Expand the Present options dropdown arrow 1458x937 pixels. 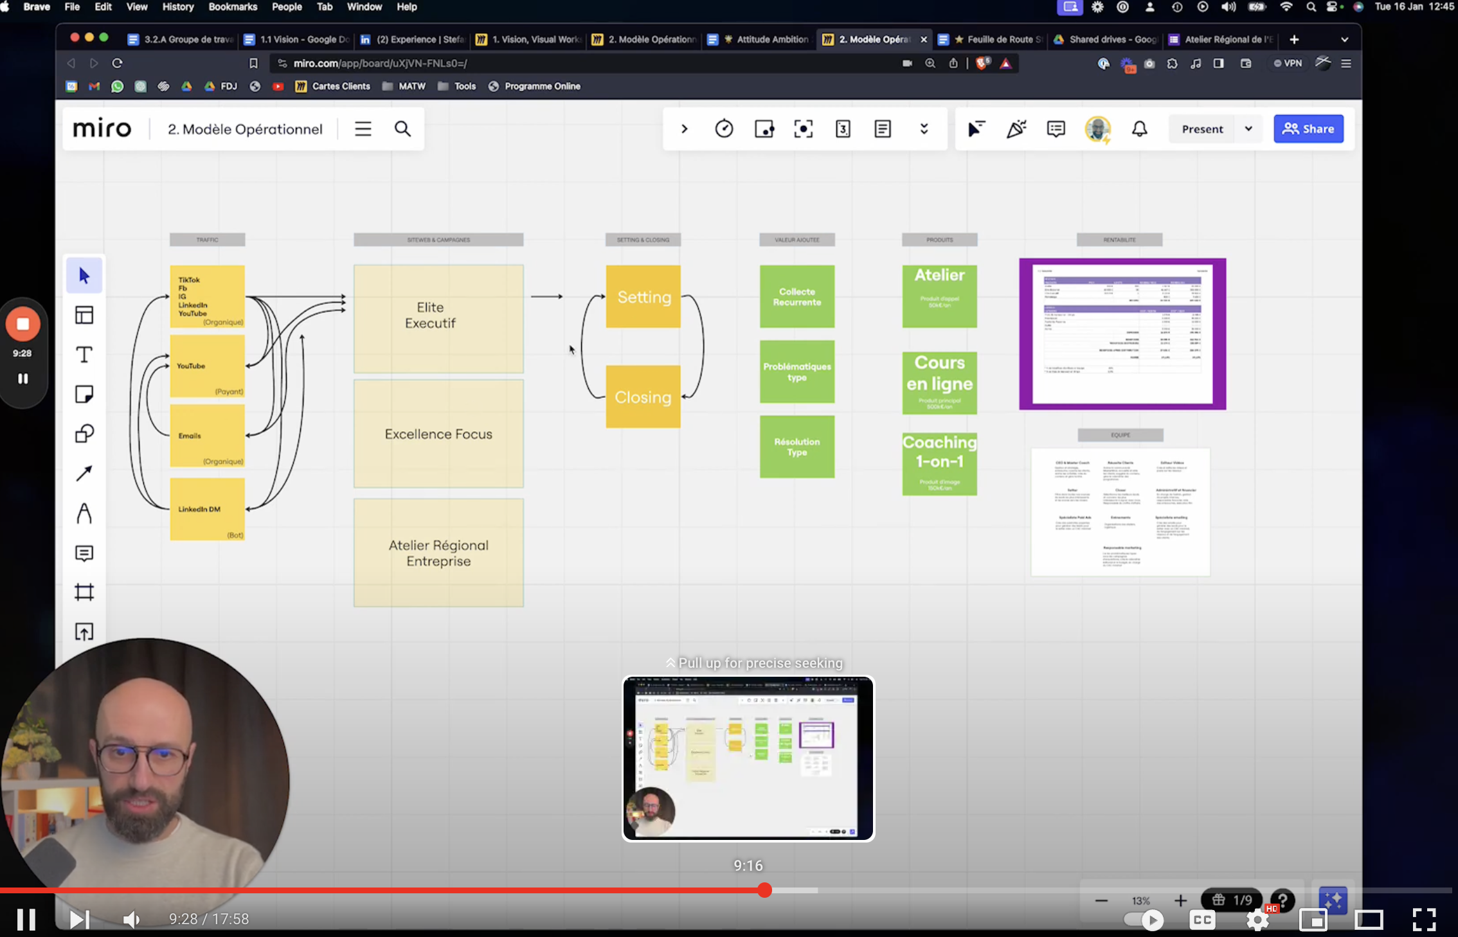point(1248,129)
